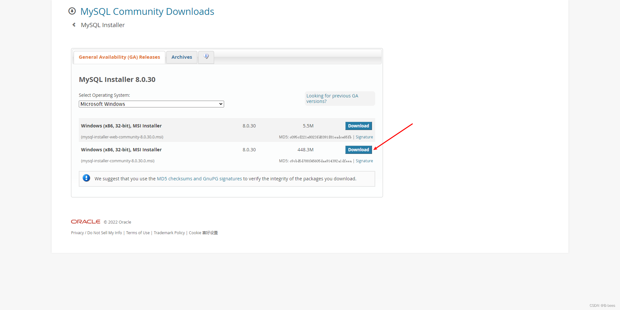The image size is (620, 310).
Task: Click the MySQL Installer breadcrumb text
Action: tap(103, 25)
